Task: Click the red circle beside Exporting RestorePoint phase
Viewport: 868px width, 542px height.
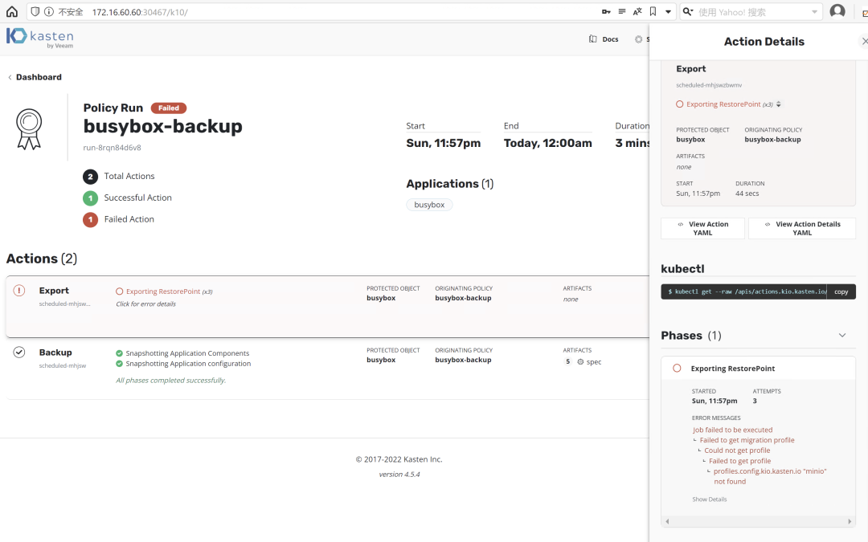Action: click(677, 369)
